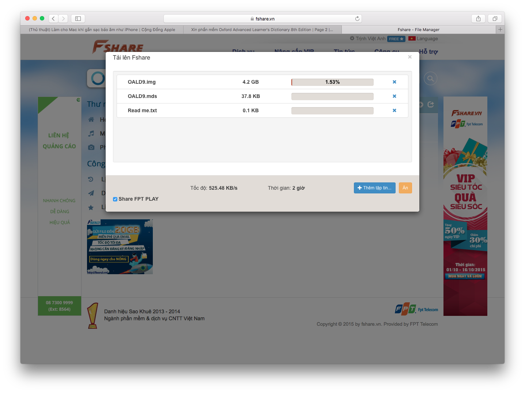The width and height of the screenshot is (525, 393).
Task: Switch to Oxford Advanced Learner's Dictionary tab
Action: pyautogui.click(x=262, y=30)
